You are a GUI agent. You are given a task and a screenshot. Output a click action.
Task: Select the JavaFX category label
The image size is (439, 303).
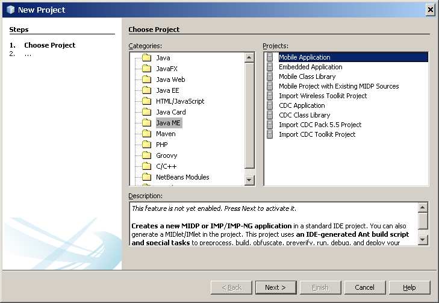click(167, 69)
